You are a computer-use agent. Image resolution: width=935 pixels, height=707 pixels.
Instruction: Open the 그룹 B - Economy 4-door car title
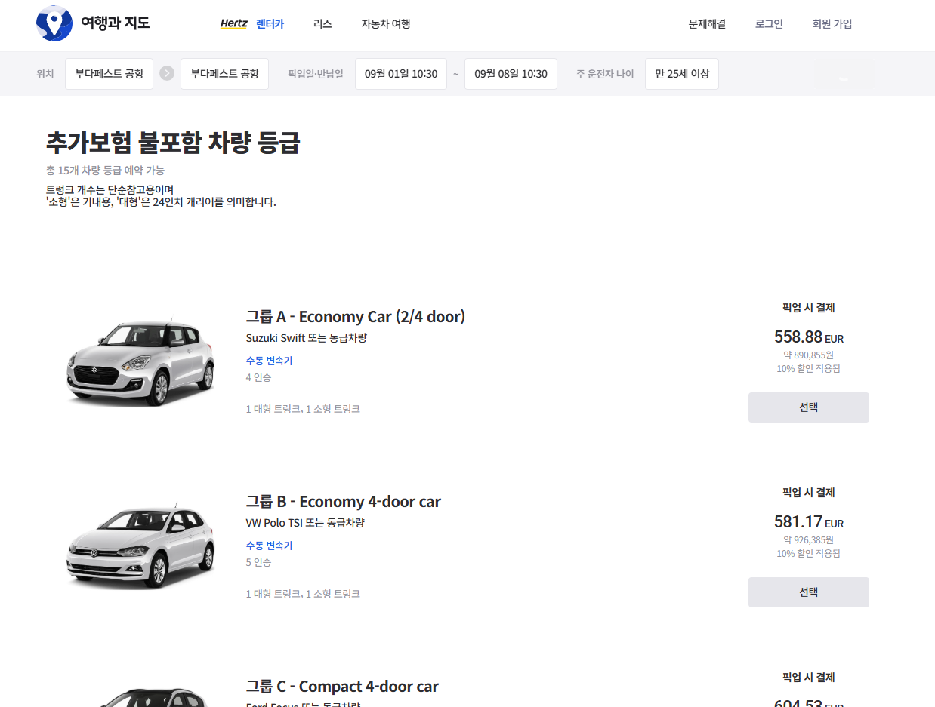pyautogui.click(x=343, y=502)
